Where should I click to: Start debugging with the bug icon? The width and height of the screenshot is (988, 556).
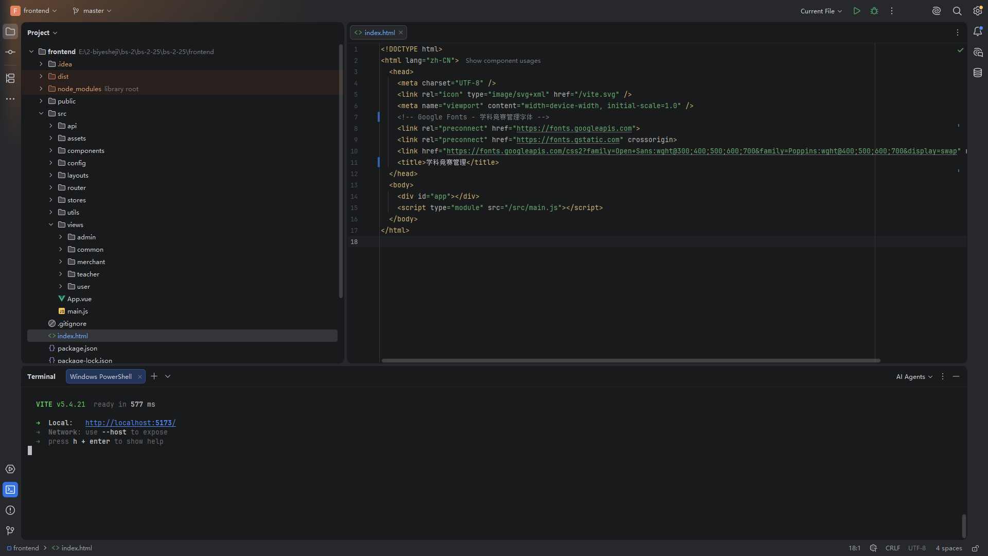(874, 11)
